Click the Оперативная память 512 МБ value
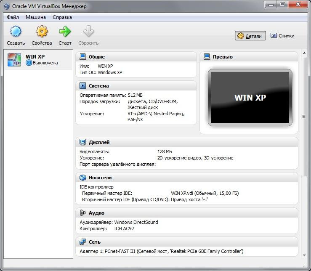The height and width of the screenshot is (271, 311). tap(135, 95)
